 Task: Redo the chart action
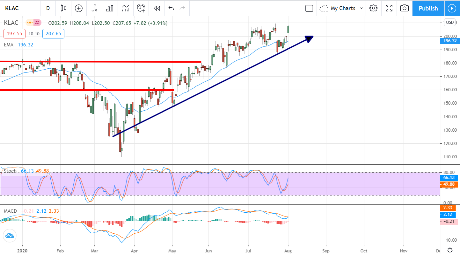coord(182,8)
